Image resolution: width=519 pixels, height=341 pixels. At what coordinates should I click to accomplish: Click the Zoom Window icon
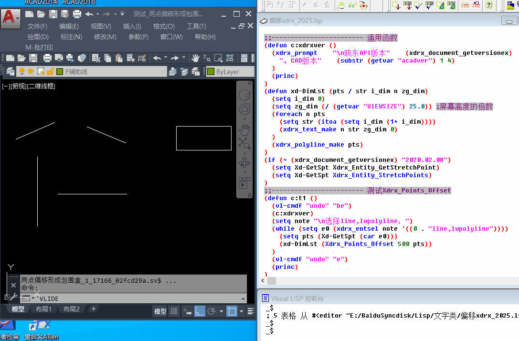[218, 58]
